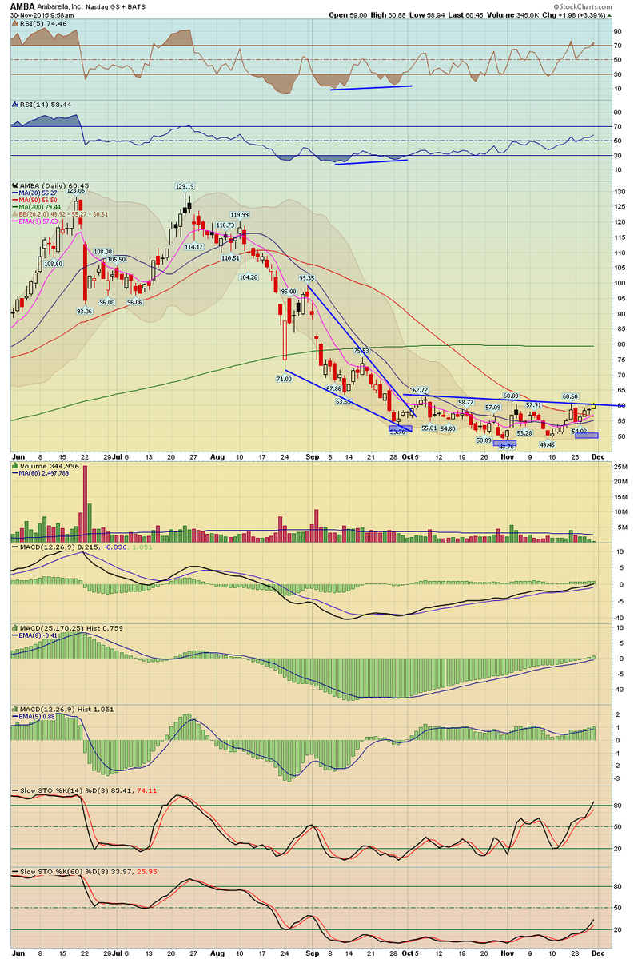This screenshot has height=959, width=638.
Task: Click the '95.00' price label
Action: click(x=289, y=292)
